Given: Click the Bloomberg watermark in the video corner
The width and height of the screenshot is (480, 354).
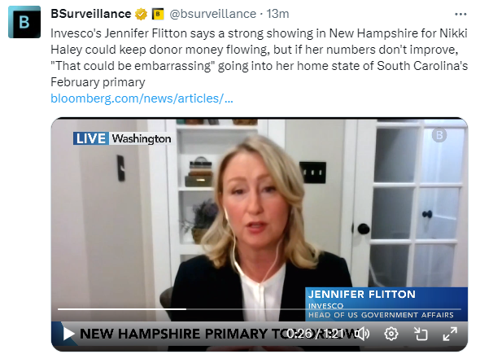Looking at the screenshot, I should pyautogui.click(x=439, y=135).
